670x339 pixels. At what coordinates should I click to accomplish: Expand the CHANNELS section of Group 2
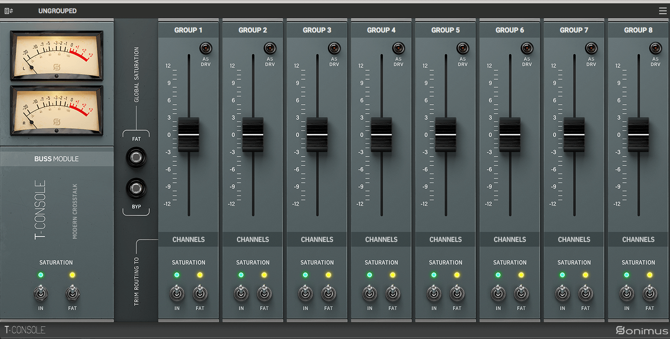pos(252,239)
